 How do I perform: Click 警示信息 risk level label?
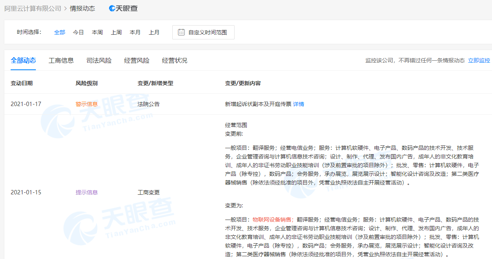pyautogui.click(x=87, y=104)
